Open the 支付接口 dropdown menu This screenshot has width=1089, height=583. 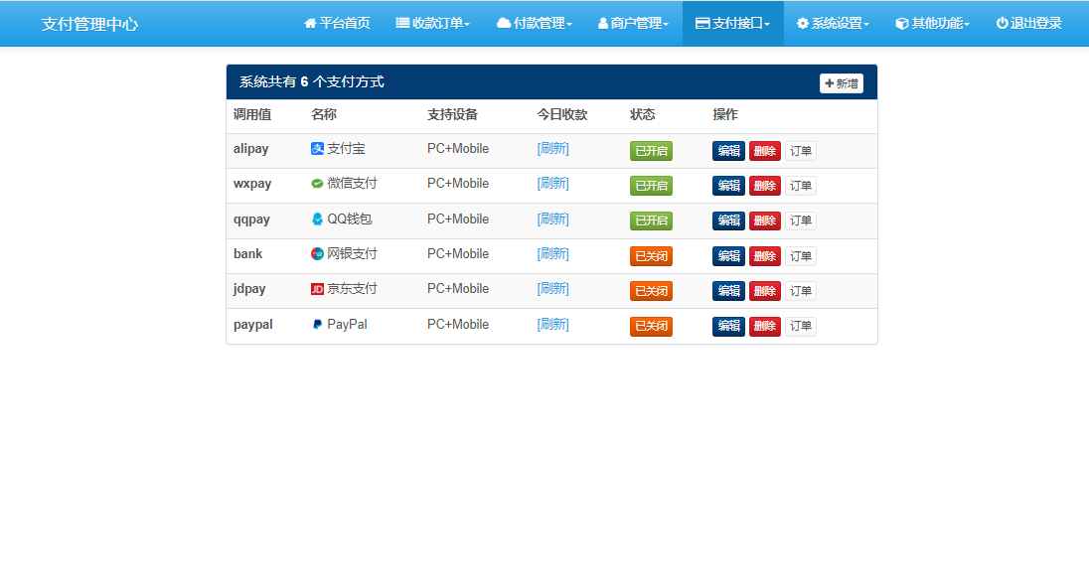click(x=732, y=23)
